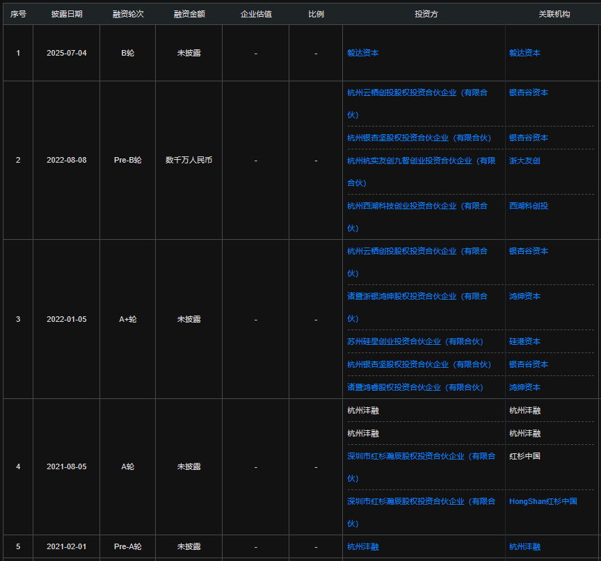
Task: Click 银杏谷资本 beside 杭州银杏坚 in the Pre-B轮 round
Action: pos(528,138)
